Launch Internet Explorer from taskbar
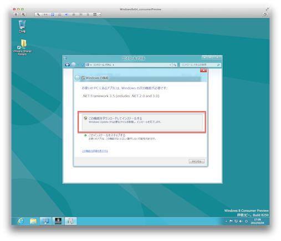 point(21,221)
